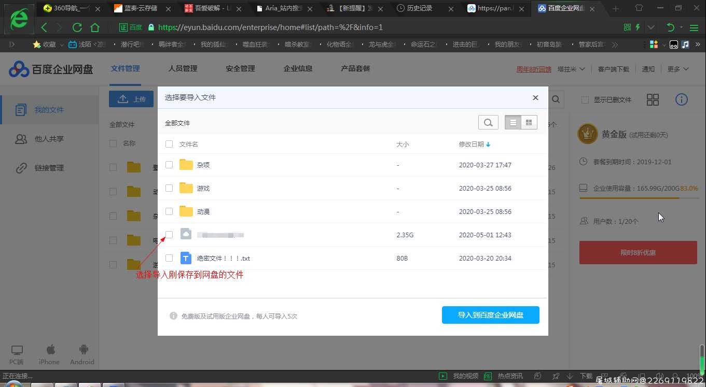Open the 周年8折回馈 link

coord(534,69)
